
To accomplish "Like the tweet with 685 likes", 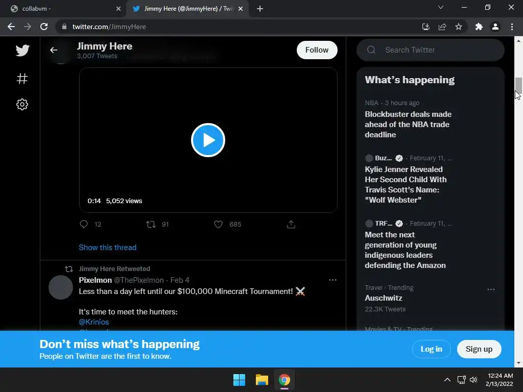I will point(218,225).
